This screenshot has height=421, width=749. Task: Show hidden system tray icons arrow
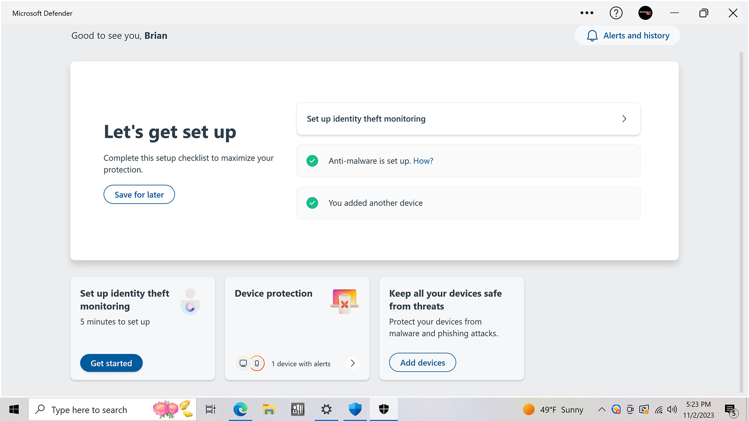(x=601, y=409)
